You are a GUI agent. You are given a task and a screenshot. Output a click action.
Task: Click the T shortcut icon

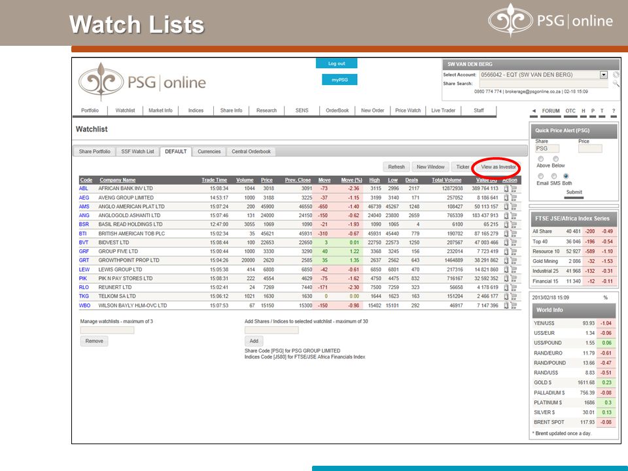pyautogui.click(x=602, y=111)
